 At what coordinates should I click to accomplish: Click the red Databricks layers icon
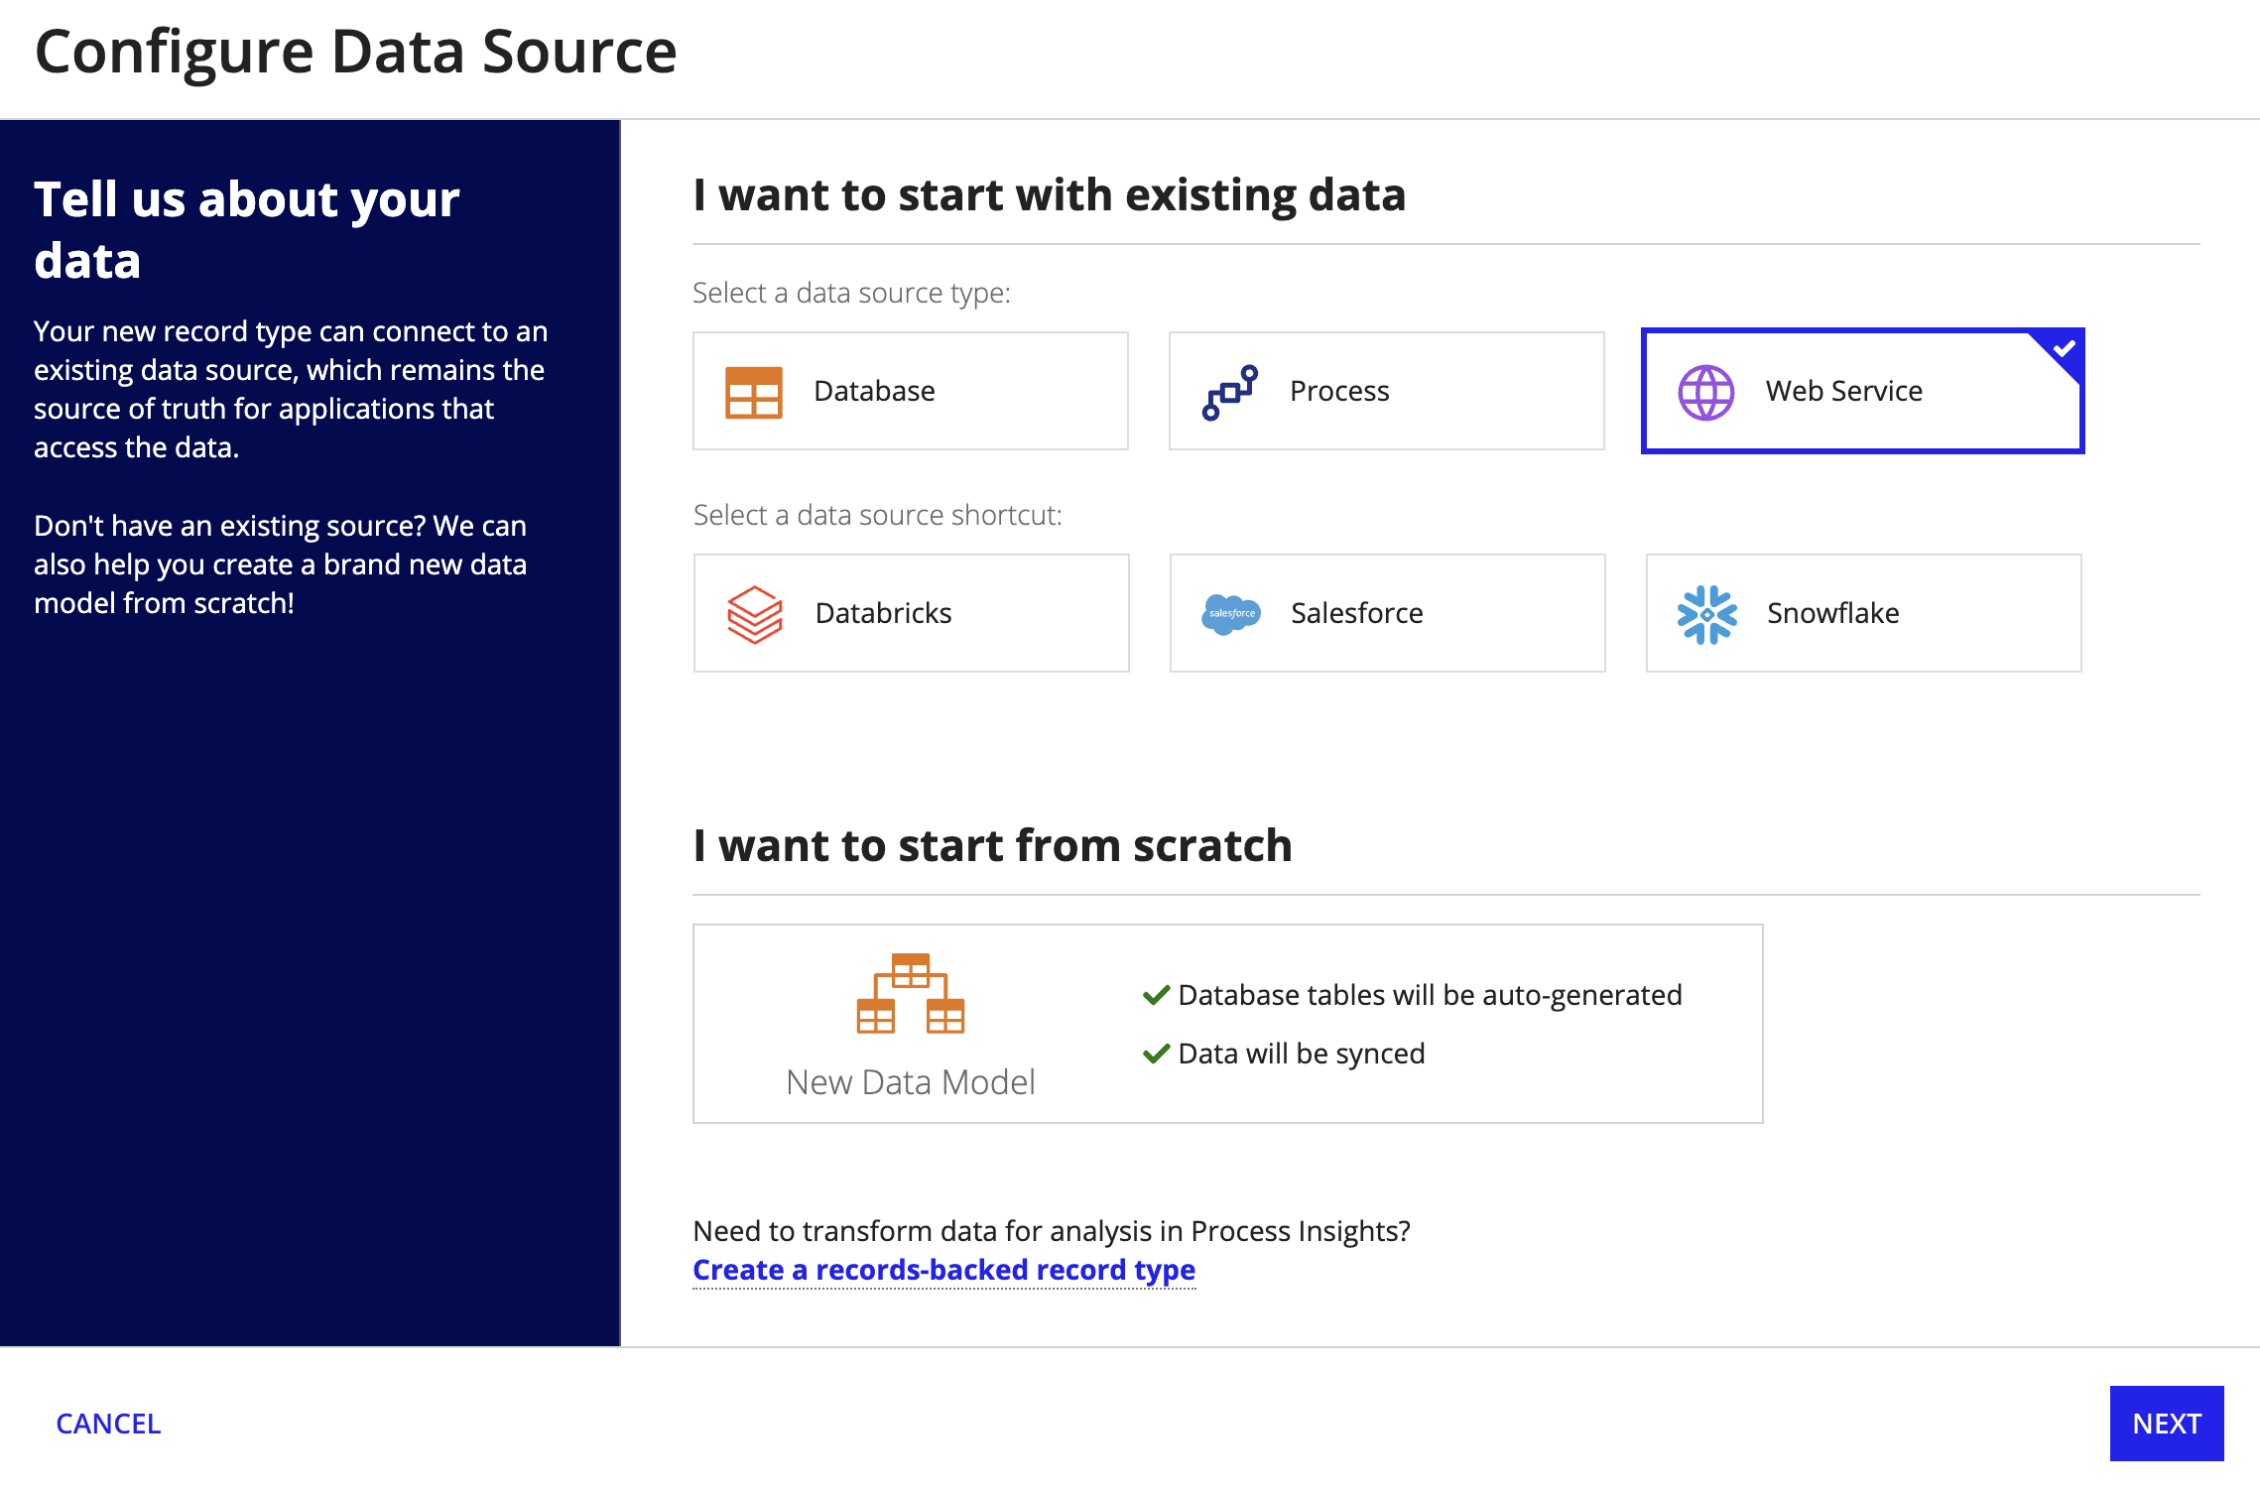[x=755, y=614]
